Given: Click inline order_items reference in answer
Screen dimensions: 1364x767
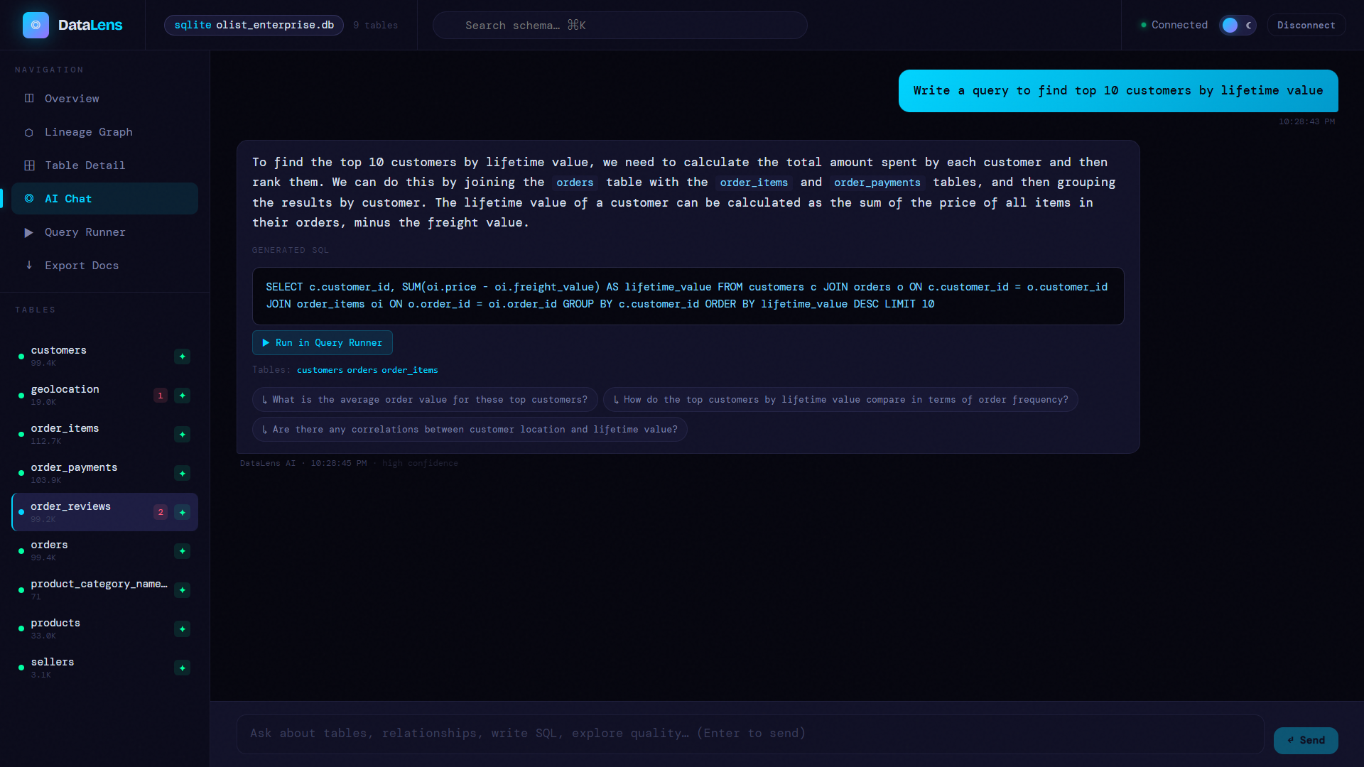Looking at the screenshot, I should click(x=754, y=183).
